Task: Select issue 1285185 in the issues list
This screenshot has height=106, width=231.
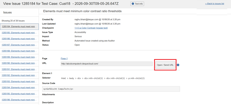Action: [x=19, y=33]
